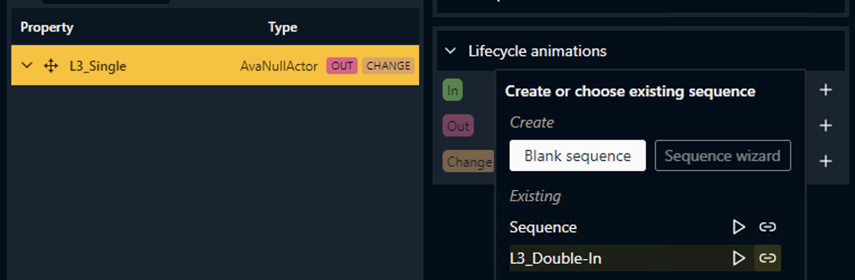The width and height of the screenshot is (855, 280).
Task: Create a Blank sequence
Action: coord(577,156)
